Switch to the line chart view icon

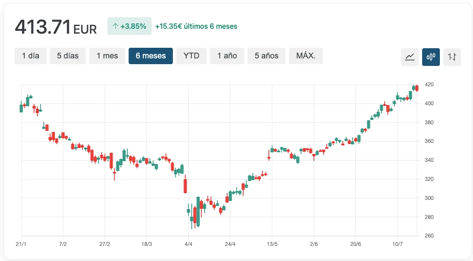[409, 57]
